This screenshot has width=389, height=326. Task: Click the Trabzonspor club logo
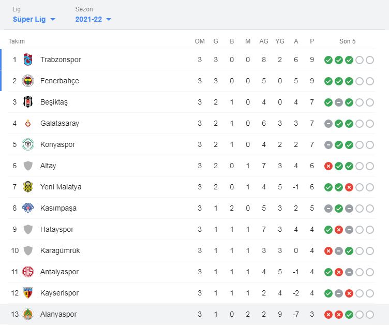(28, 60)
